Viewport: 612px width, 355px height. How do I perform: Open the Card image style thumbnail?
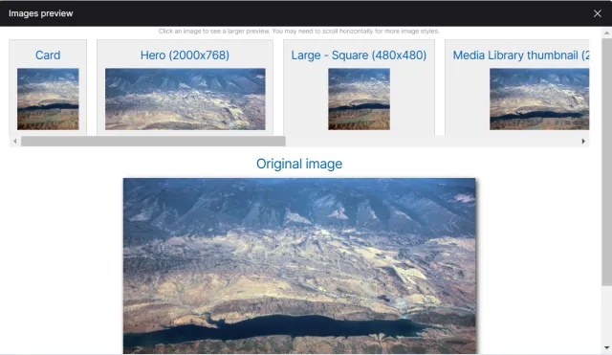pos(48,100)
